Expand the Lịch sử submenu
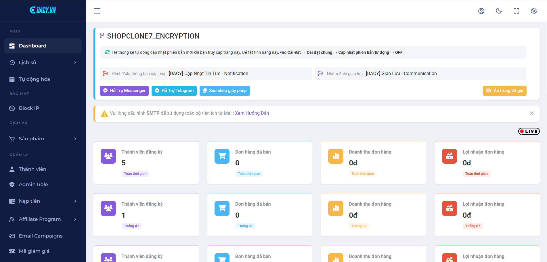547x262 pixels. [43, 62]
